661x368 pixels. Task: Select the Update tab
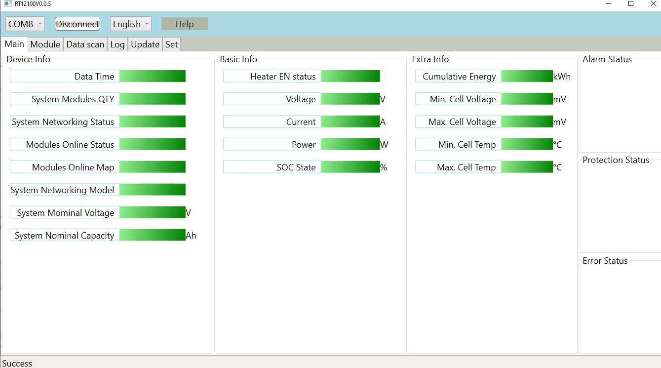[145, 44]
